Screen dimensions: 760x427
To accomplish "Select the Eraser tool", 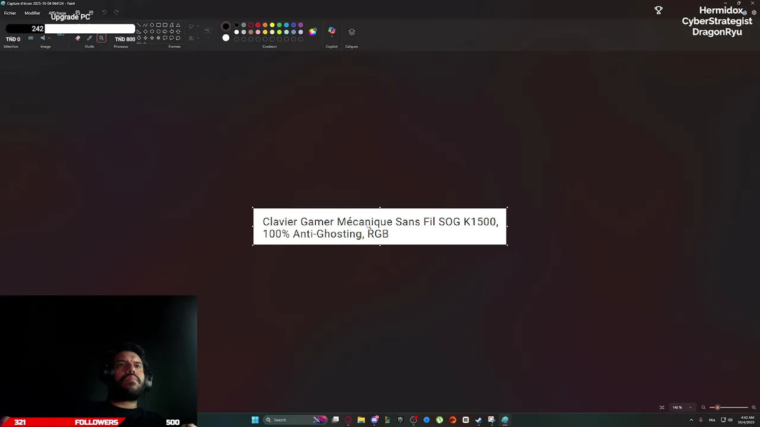I will coord(78,38).
